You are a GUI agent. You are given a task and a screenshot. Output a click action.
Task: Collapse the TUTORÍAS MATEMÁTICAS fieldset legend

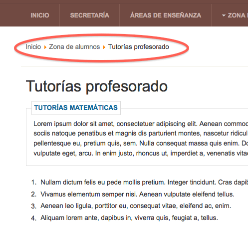76,107
